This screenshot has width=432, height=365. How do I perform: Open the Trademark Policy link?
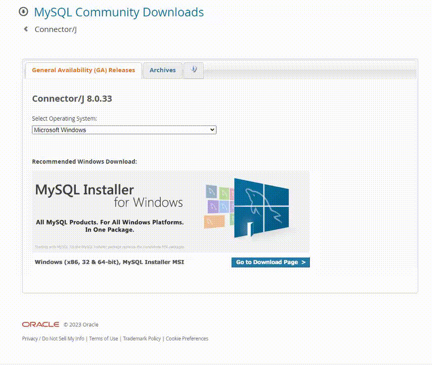click(142, 339)
